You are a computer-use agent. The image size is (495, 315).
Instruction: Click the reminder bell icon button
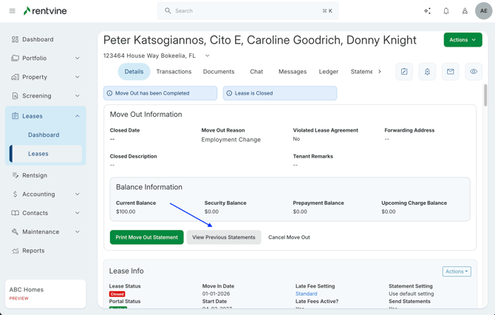coord(427,72)
